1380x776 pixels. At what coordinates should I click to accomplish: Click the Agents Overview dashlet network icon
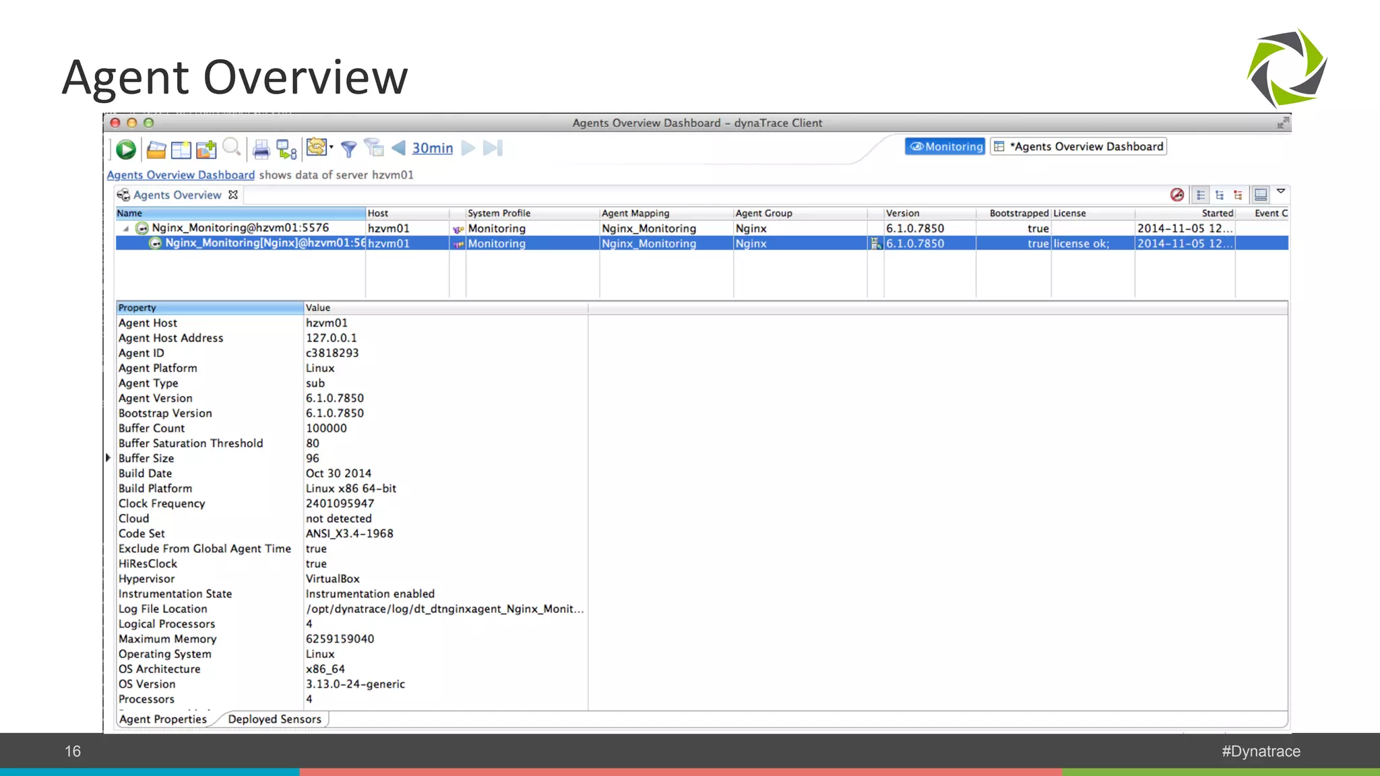click(x=123, y=195)
